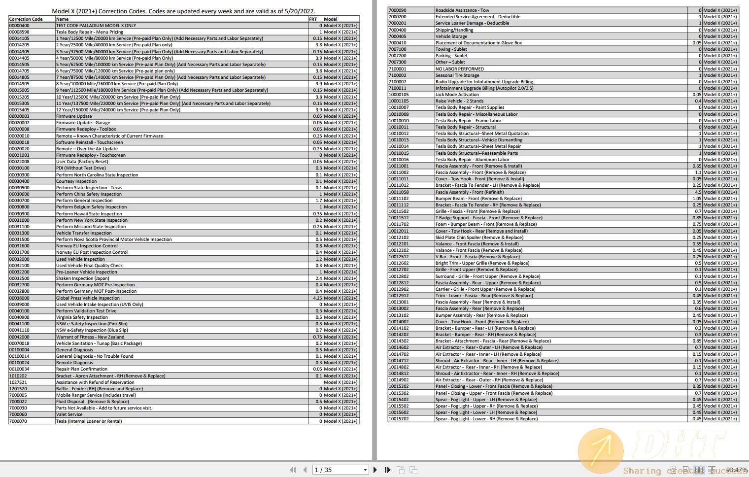Select 'Roadside Assistance - Tow' row
Image resolution: width=749 pixels, height=477 pixels.
[x=563, y=10]
